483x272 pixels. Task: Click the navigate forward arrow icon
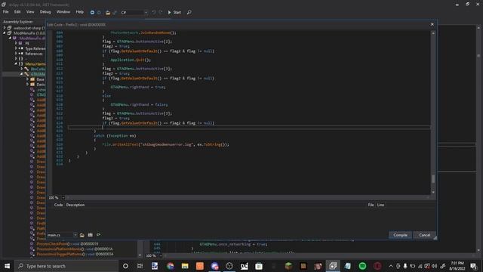click(x=99, y=12)
